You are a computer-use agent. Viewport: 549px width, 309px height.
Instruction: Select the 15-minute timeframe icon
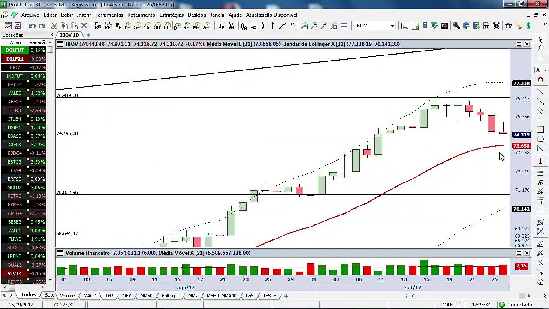point(147,26)
